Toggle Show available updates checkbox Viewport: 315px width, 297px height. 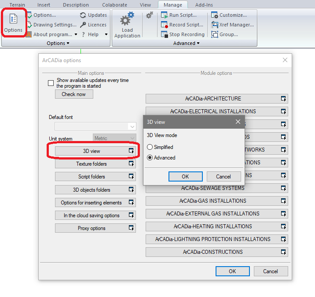51,83
